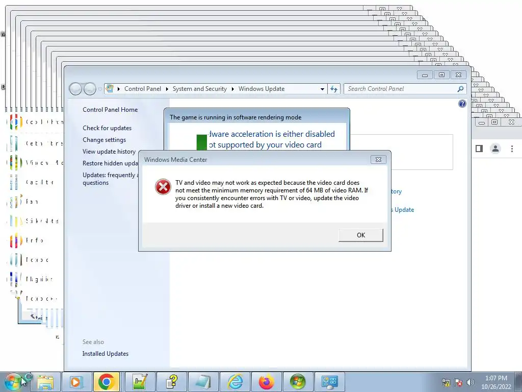Select Windows Update in the breadcrumb path
Image resolution: width=522 pixels, height=392 pixels.
(262, 89)
